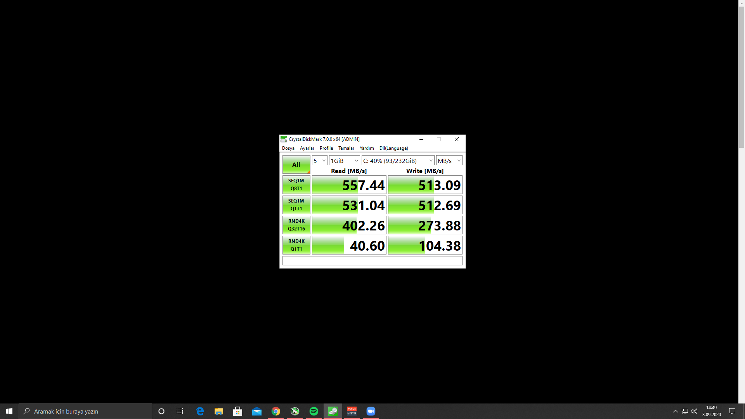This screenshot has height=419, width=745.
Task: Click the volume icon in the system tray
Action: click(694, 411)
